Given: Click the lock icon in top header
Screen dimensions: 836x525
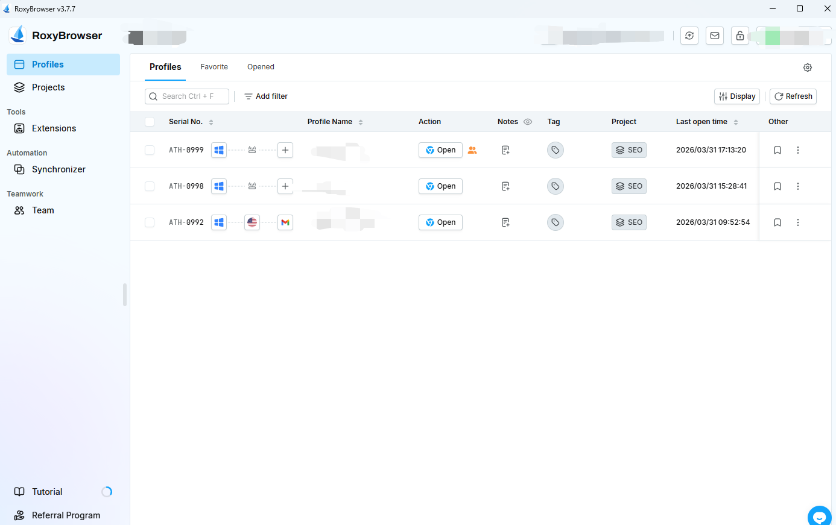Looking at the screenshot, I should pyautogui.click(x=740, y=36).
